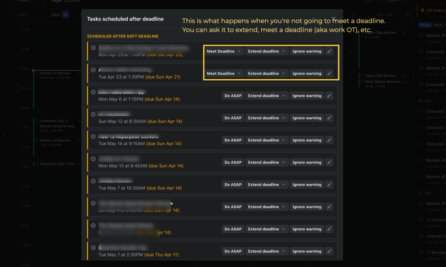Mark the Tue Apr 23 task complete
The height and width of the screenshot is (267, 446).
click(x=93, y=70)
